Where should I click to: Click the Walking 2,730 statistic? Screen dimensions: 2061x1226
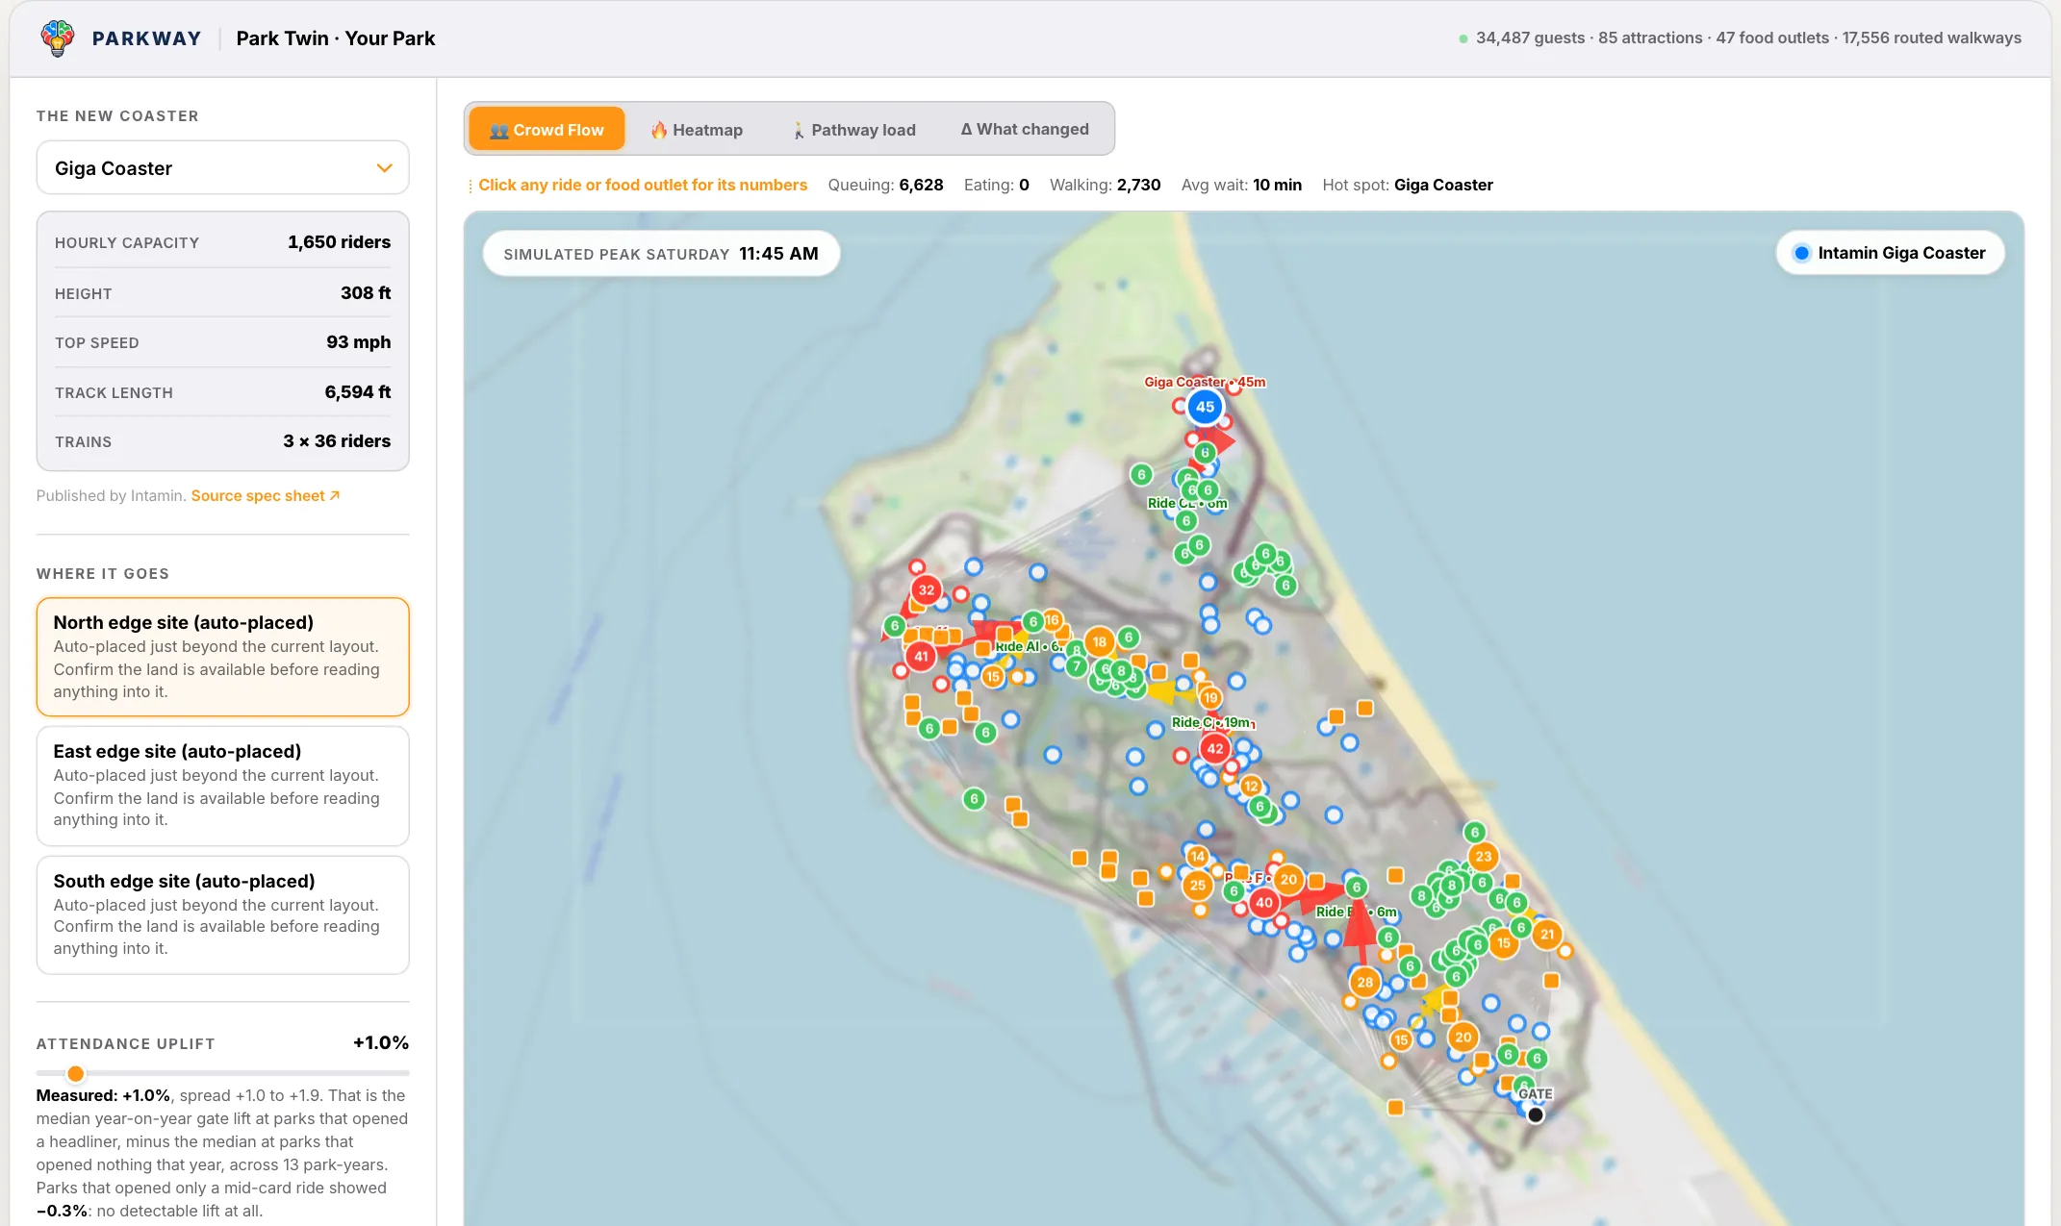pos(1105,185)
